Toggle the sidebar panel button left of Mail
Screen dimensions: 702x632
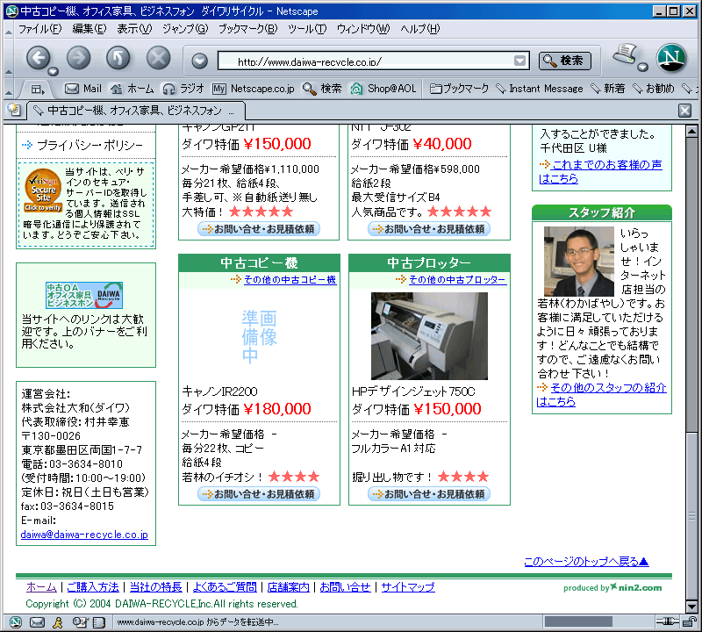tap(38, 90)
